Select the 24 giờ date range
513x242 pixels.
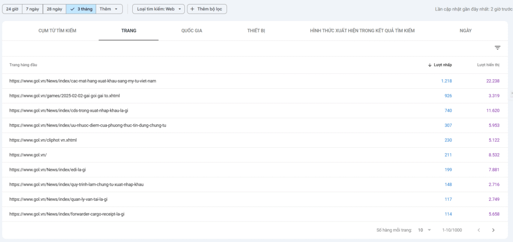point(13,9)
